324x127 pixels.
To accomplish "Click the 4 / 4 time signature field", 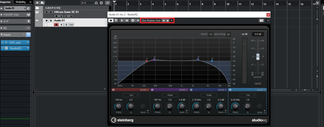I will [87, 3].
